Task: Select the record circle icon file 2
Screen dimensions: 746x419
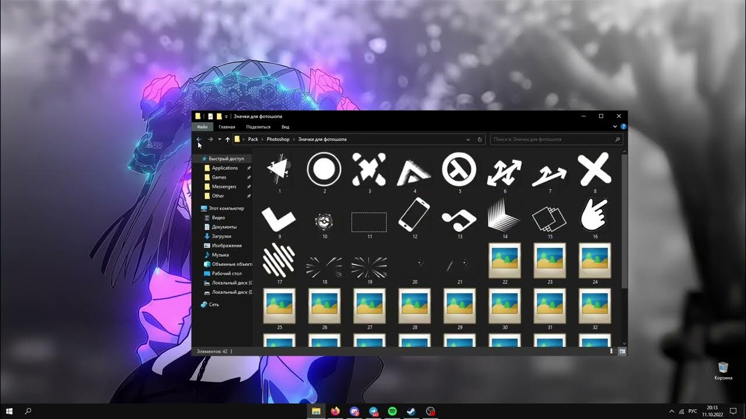Action: 325,169
